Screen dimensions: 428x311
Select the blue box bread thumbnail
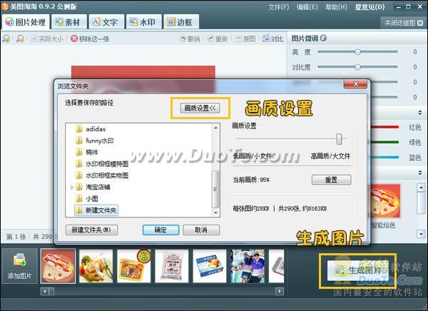(210, 265)
